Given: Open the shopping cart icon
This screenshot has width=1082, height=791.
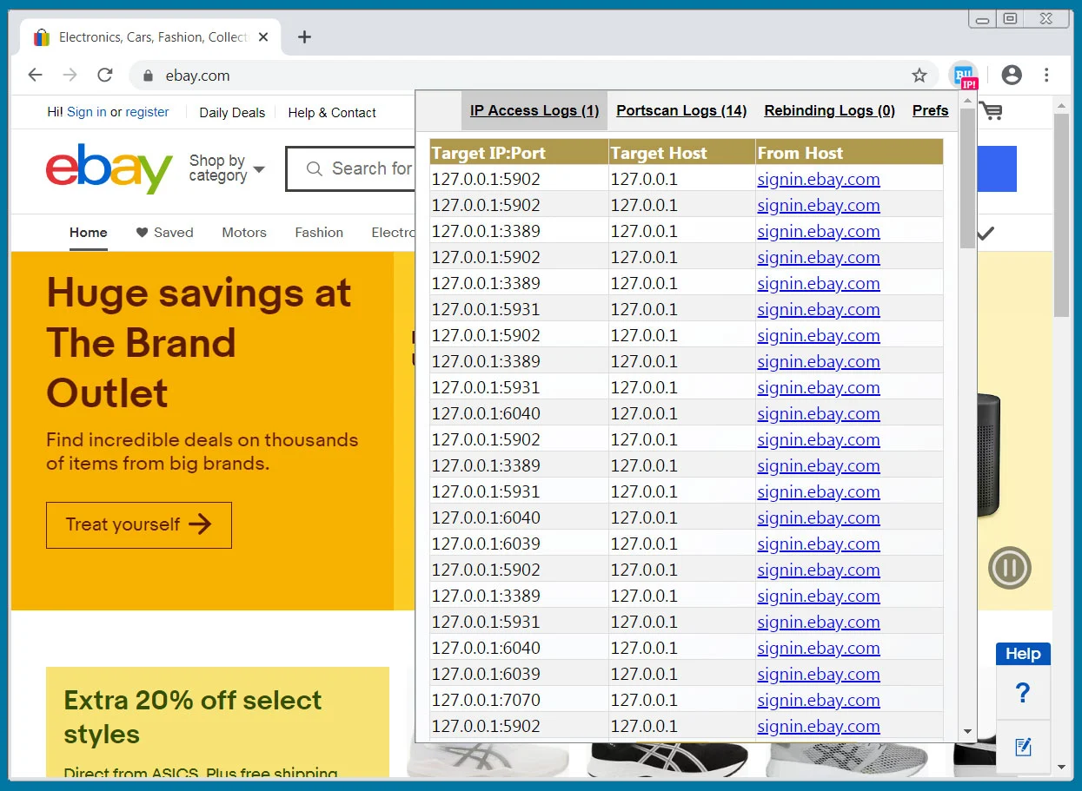Looking at the screenshot, I should 990,111.
